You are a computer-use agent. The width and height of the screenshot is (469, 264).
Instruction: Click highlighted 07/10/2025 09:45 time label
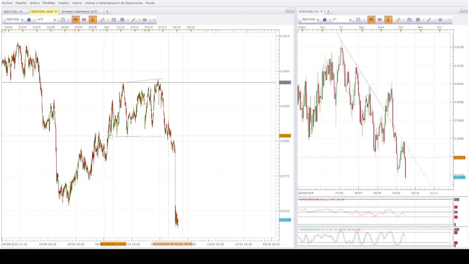166,244
